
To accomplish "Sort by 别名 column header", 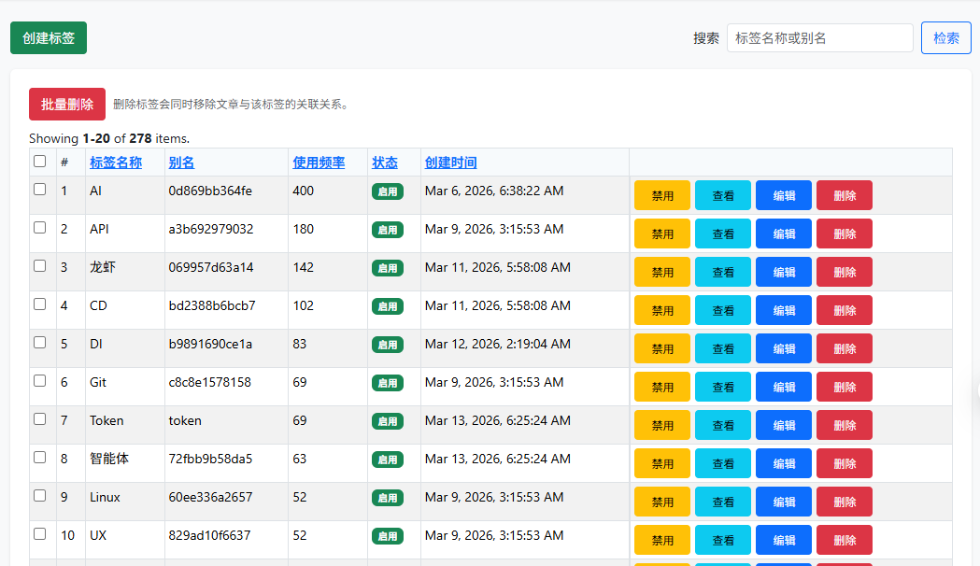I will (x=181, y=163).
